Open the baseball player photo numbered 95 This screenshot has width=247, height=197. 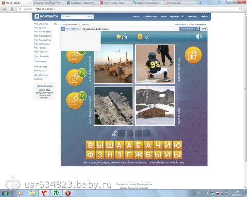155,64
